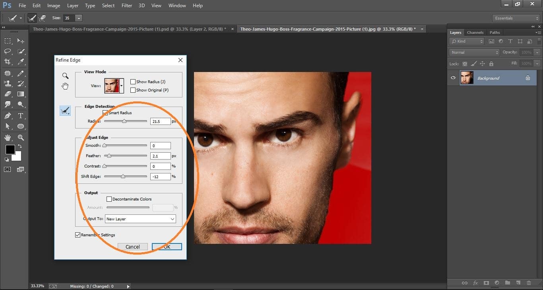Viewport: 543px width, 290px height.
Task: Hide the Background layer visibility
Action: (x=453, y=78)
